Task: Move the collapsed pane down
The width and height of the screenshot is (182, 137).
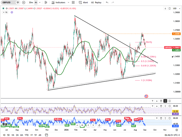Action: tap(157, 101)
